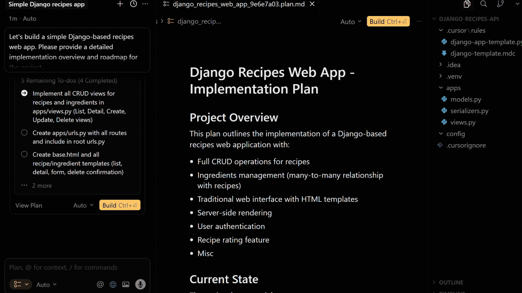
Task: Open Source Control branch icon
Action: coord(501,4)
